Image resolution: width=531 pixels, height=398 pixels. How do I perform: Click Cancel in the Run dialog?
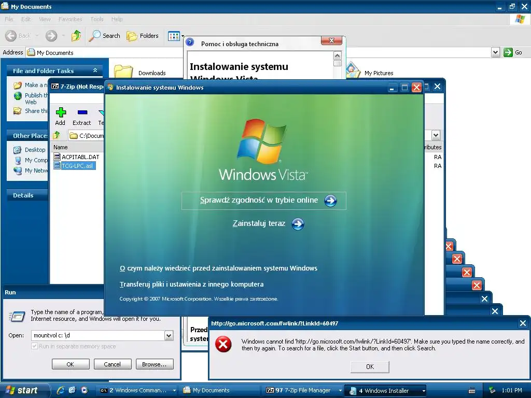(x=112, y=364)
